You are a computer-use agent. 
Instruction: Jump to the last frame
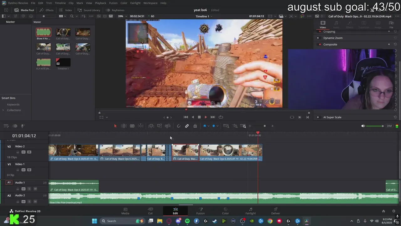coord(213,117)
